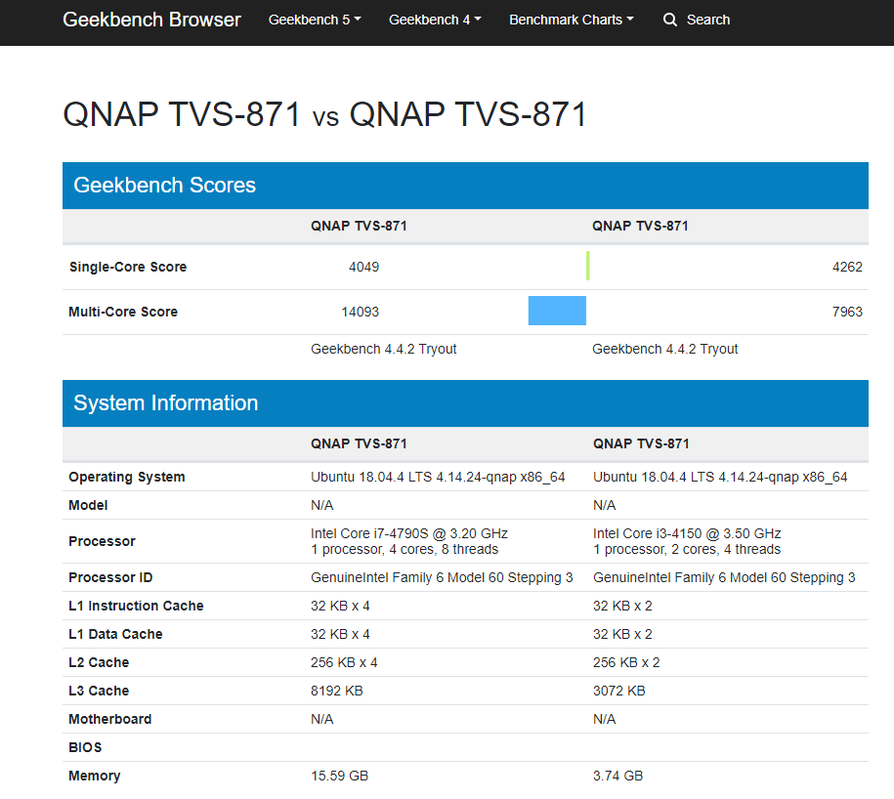This screenshot has width=894, height=799.
Task: Expand the Geekbench 4 dropdown menu
Action: 435,20
